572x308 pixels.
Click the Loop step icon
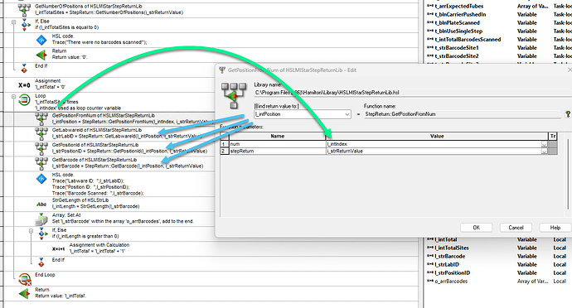coord(24,99)
